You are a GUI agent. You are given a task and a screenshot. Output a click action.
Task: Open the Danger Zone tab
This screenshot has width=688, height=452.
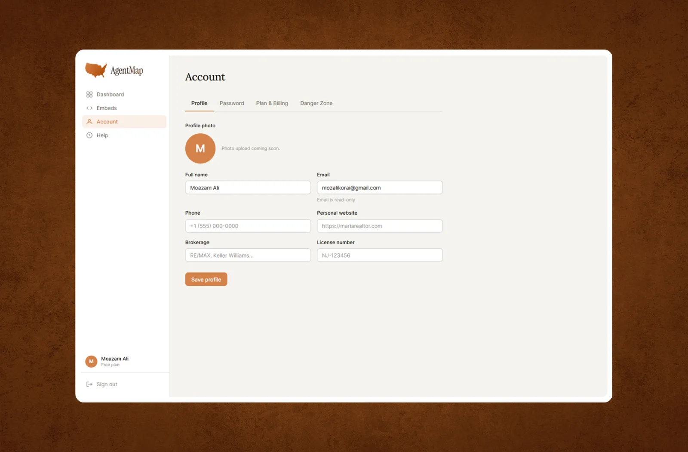tap(316, 103)
